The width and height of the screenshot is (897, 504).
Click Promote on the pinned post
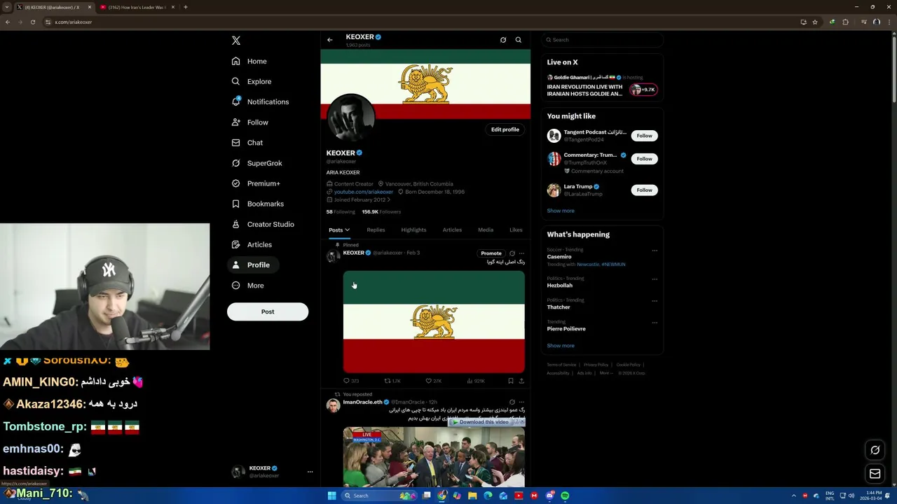tap(491, 253)
